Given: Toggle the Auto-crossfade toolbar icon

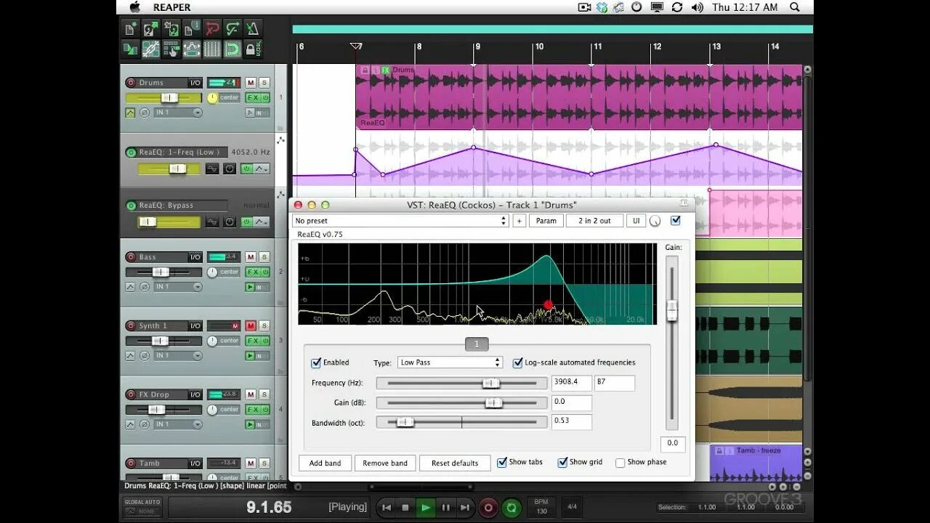Looking at the screenshot, I should pyautogui.click(x=131, y=49).
